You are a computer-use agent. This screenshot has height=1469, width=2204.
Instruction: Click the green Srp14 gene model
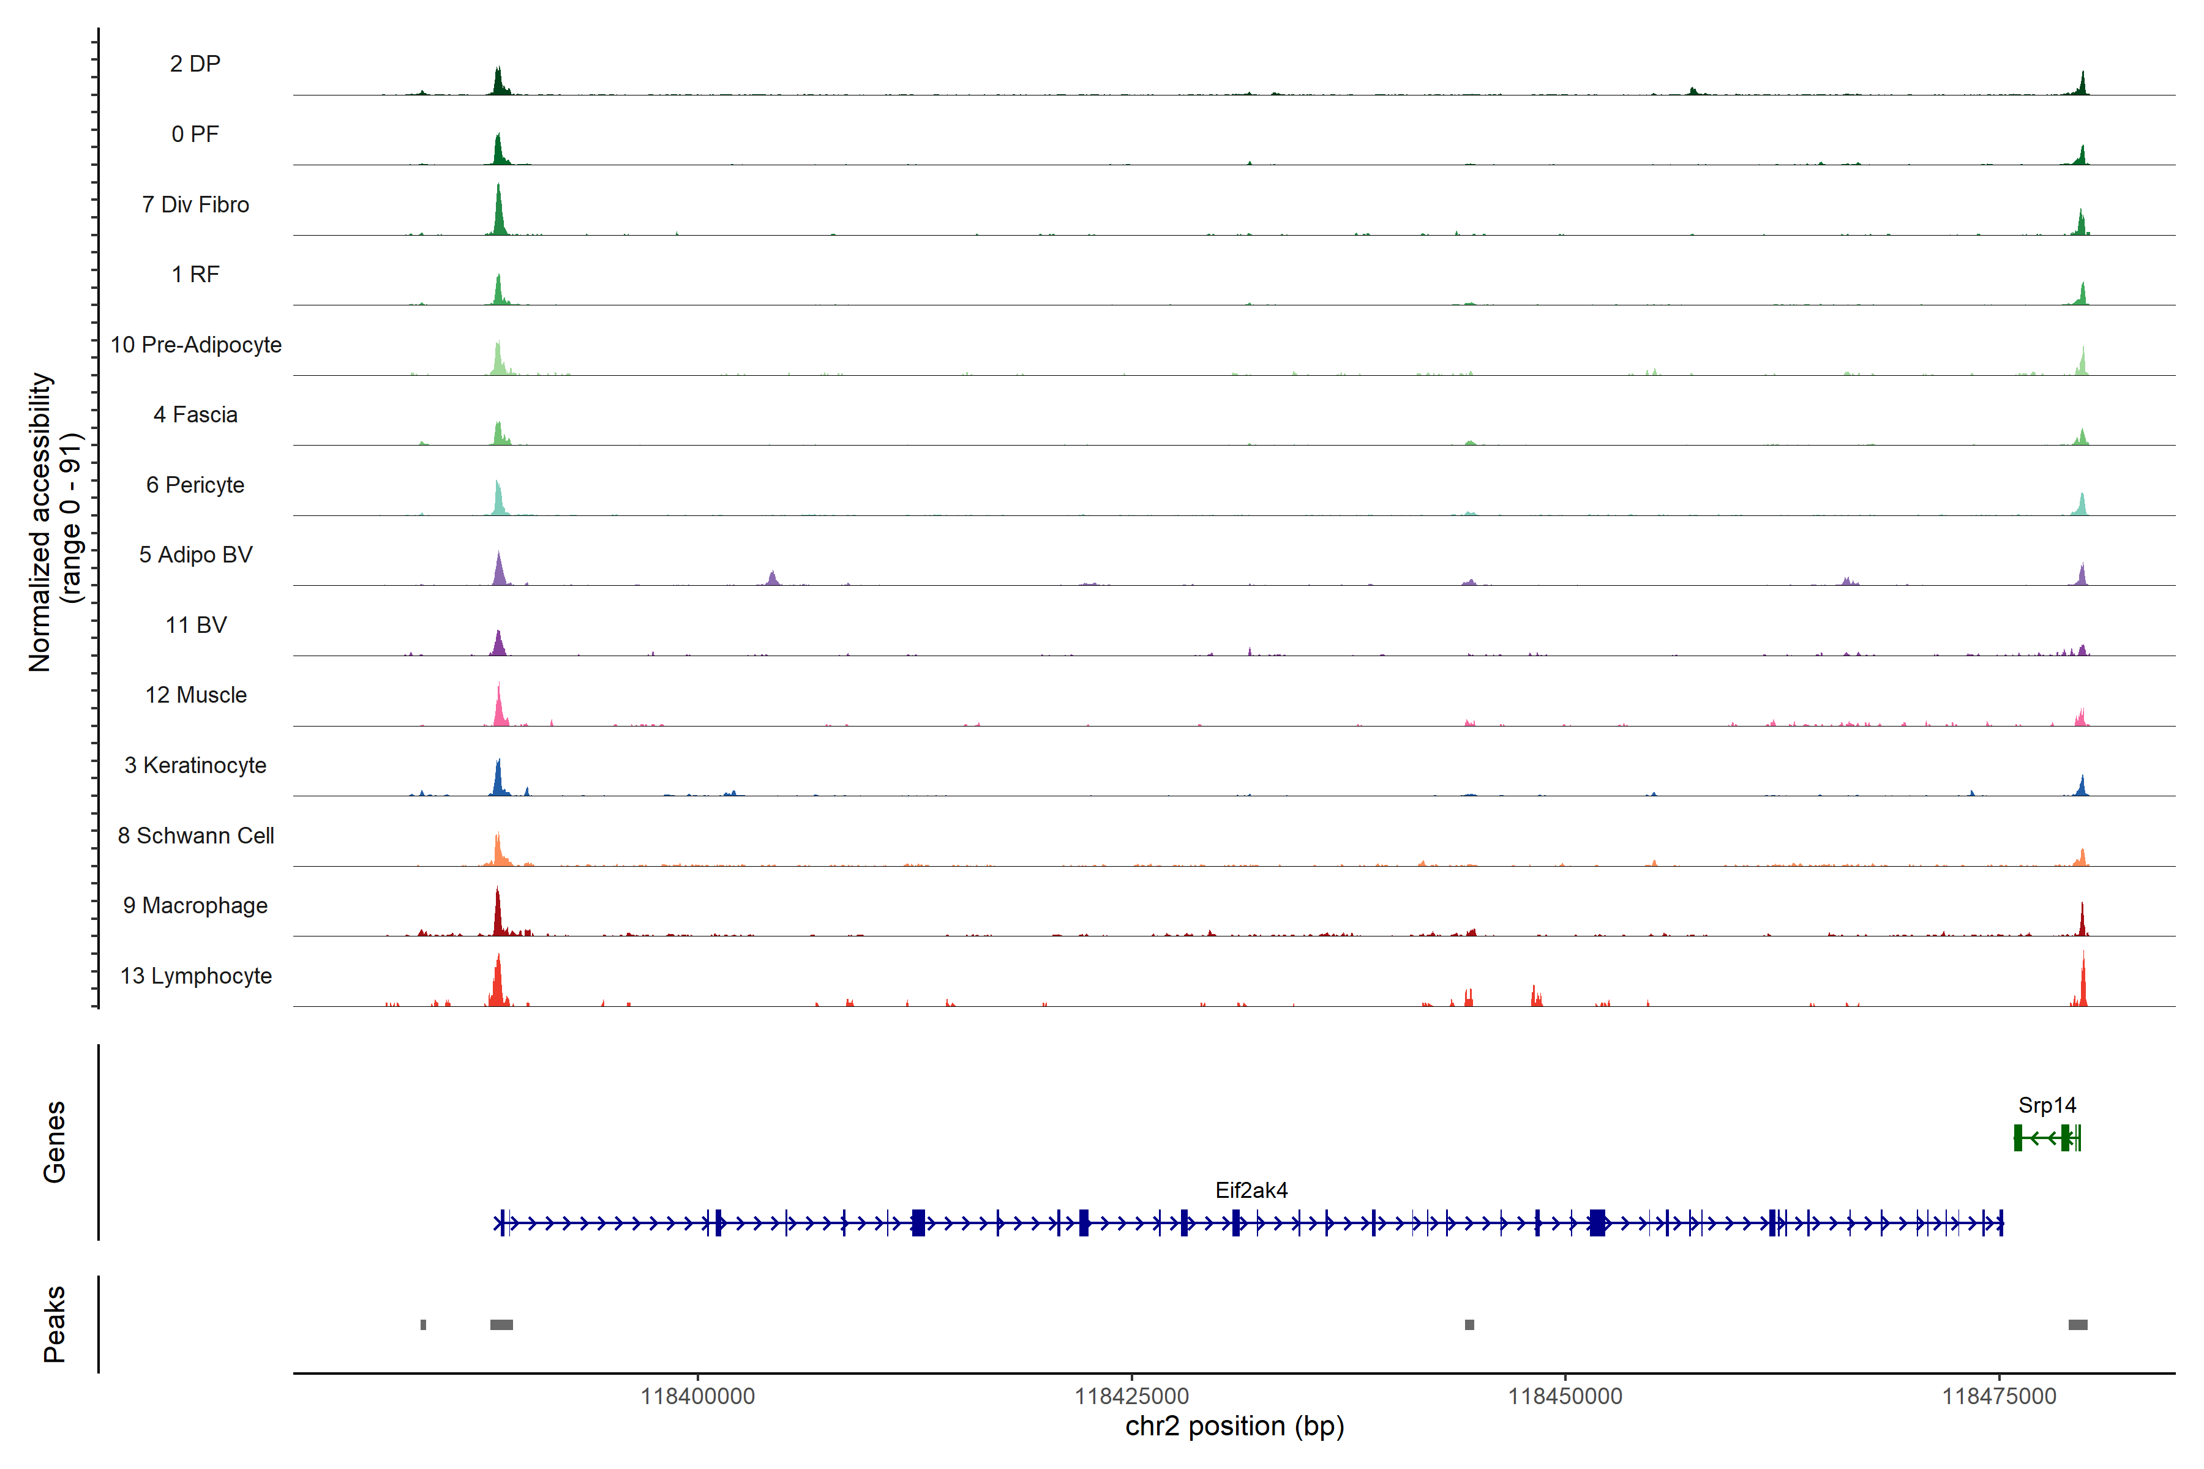click(2047, 1138)
